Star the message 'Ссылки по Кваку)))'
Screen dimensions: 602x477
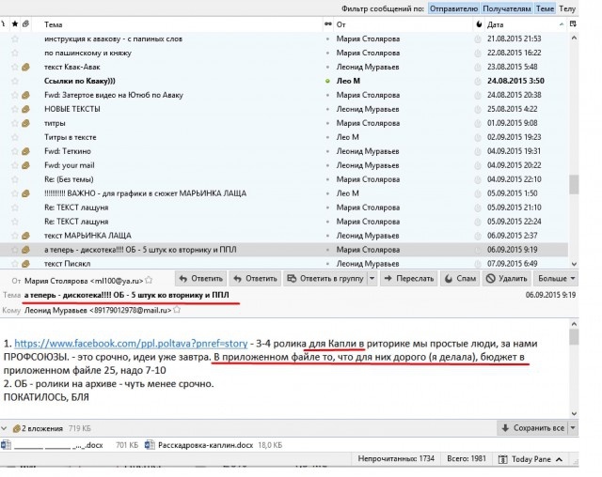(x=14, y=82)
